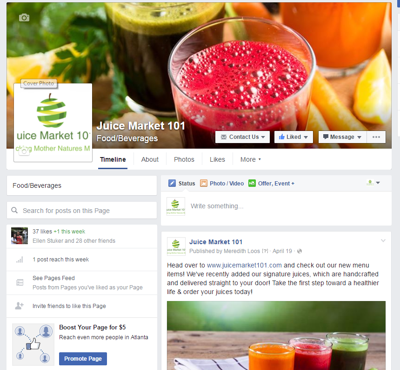Click the post reach bar chart icon

[x=20, y=260]
